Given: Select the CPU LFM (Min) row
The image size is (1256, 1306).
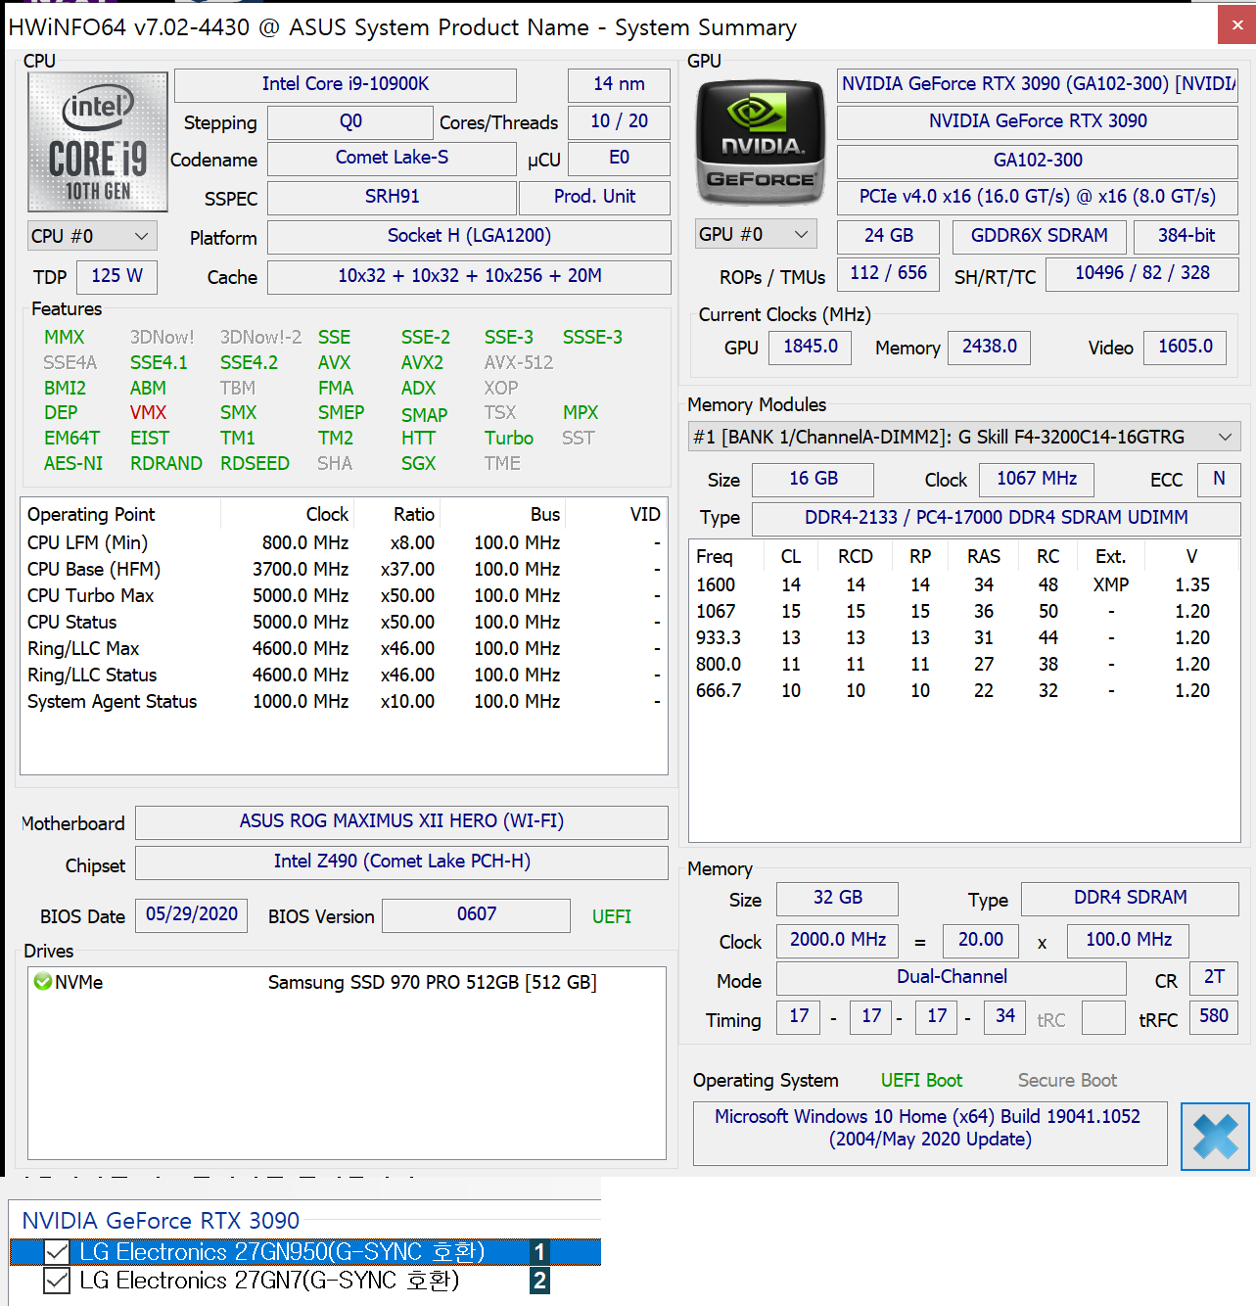Looking at the screenshot, I should (344, 543).
